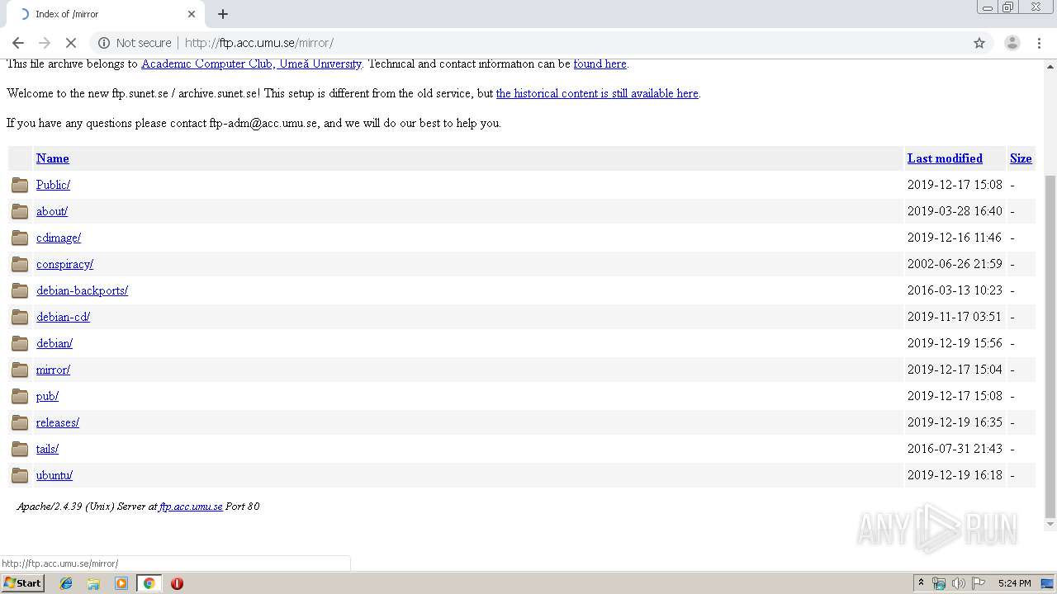Open the Chrome three-dot menu
1057x594 pixels.
[x=1039, y=43]
